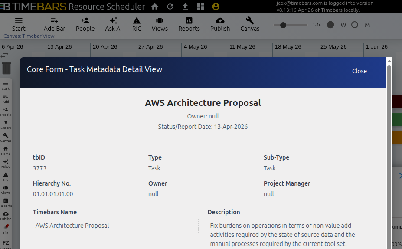Image resolution: width=402 pixels, height=249 pixels.
Task: Click the Canvas: Timebar View label
Action: pos(29,36)
